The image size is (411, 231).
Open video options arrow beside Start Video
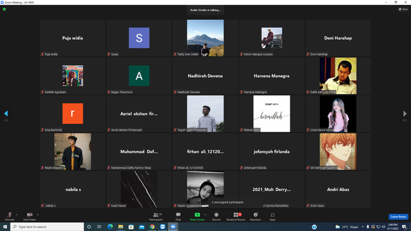tap(38, 215)
